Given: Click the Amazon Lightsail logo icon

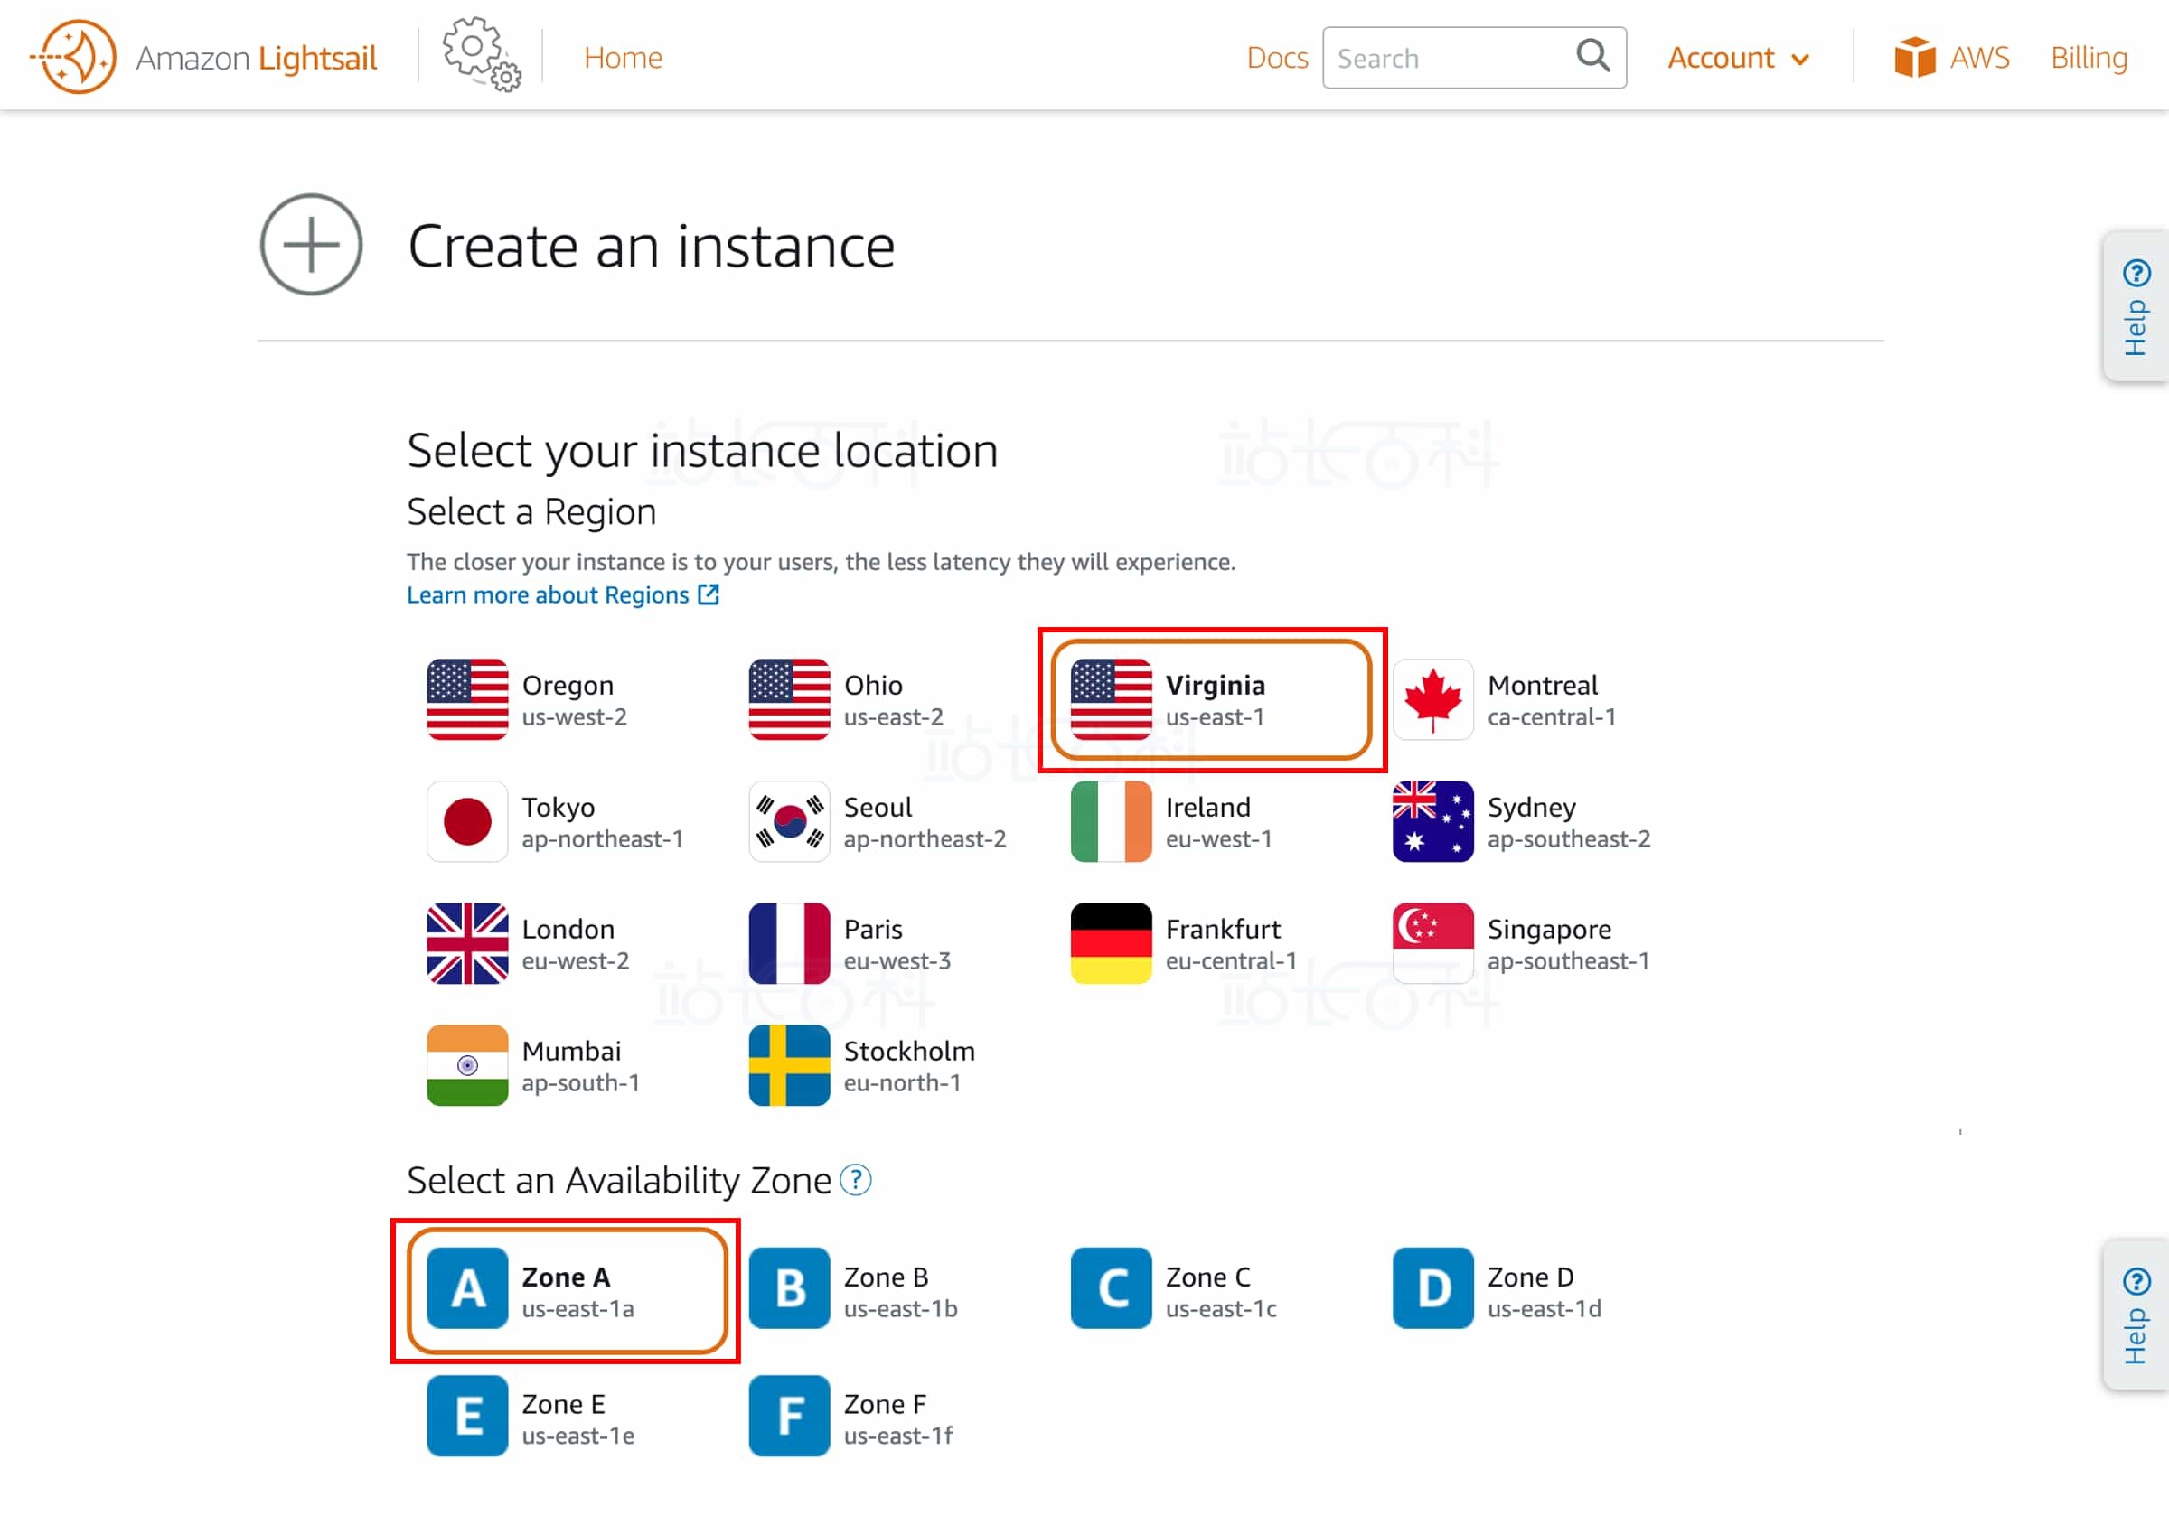Looking at the screenshot, I should click(76, 58).
